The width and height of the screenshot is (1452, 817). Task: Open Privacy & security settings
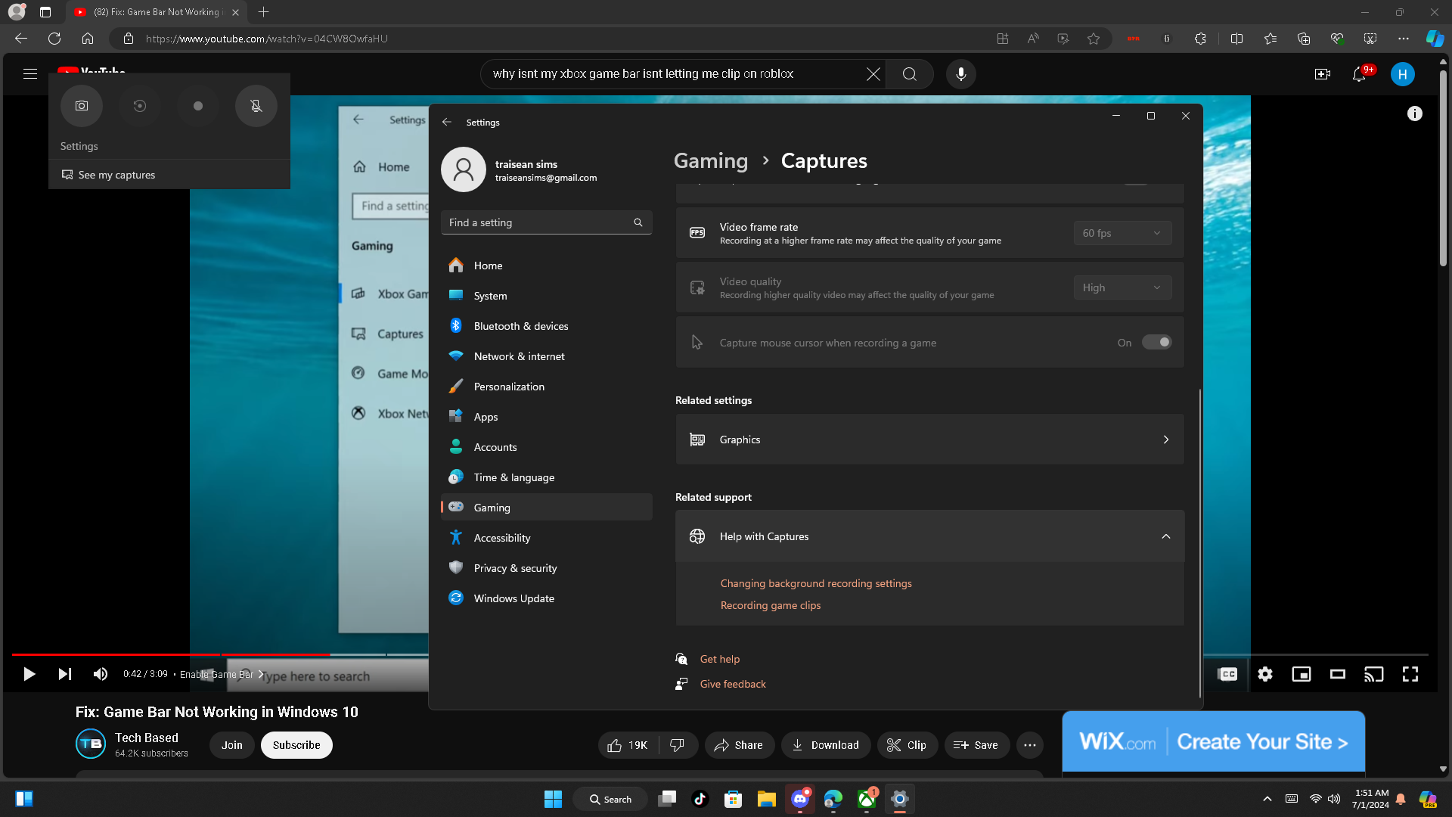click(546, 568)
